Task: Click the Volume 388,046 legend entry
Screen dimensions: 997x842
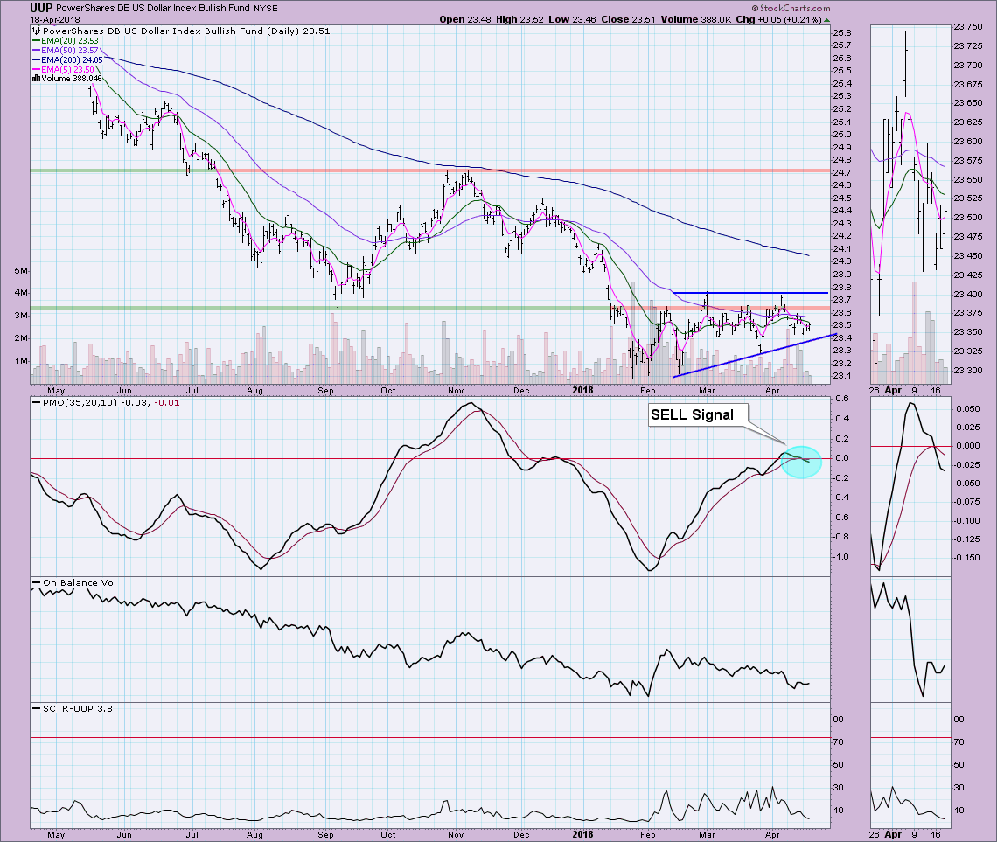Action: (66, 79)
